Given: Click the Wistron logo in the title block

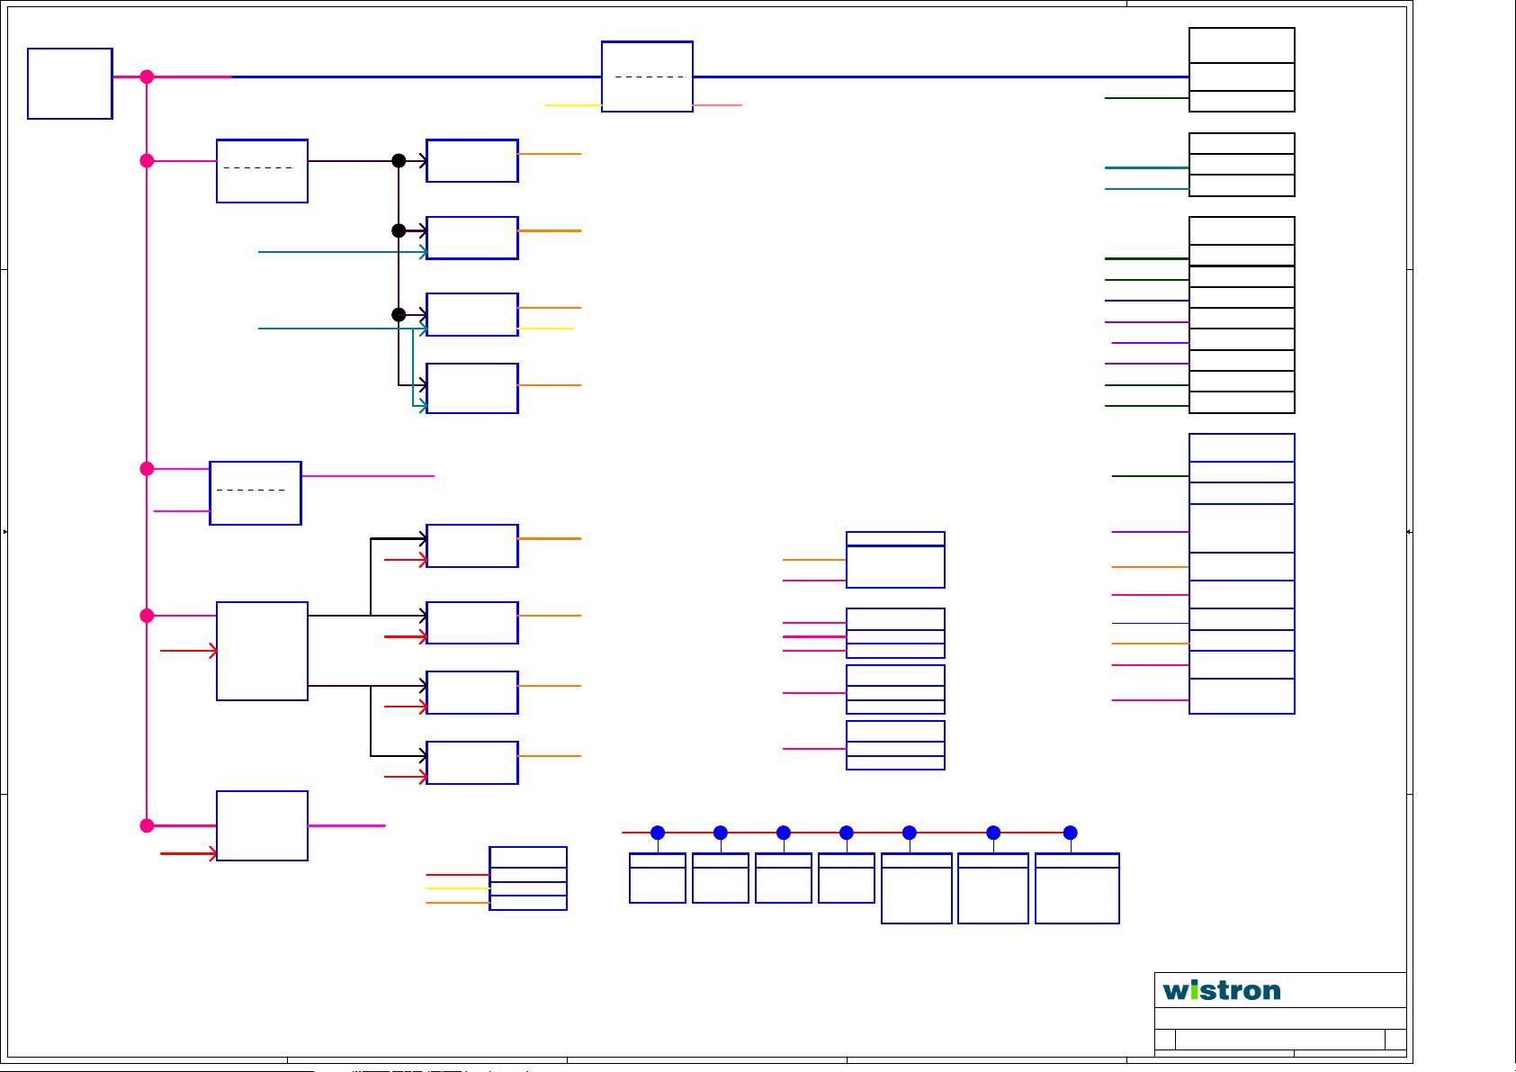Looking at the screenshot, I should (x=1221, y=990).
